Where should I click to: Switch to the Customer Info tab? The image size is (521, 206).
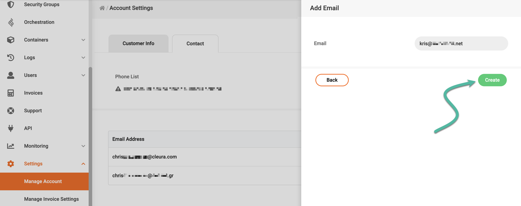pos(138,43)
